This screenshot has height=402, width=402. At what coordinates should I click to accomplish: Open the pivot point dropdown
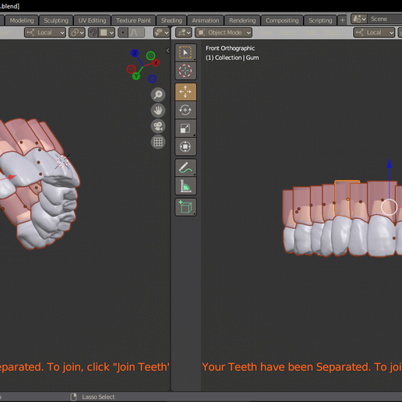click(x=77, y=33)
